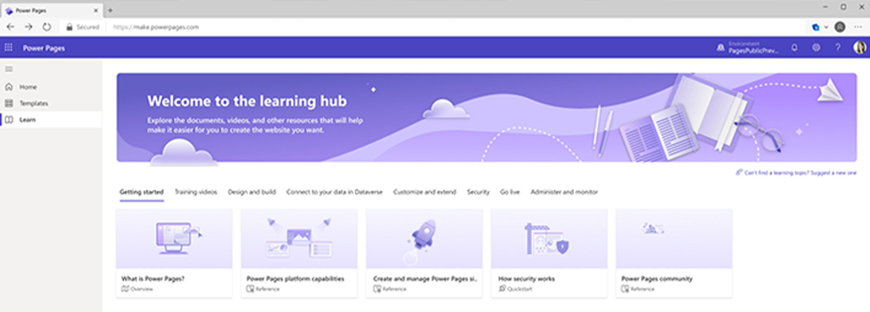
Task: Click the Learn book icon in sidebar
Action: click(9, 120)
